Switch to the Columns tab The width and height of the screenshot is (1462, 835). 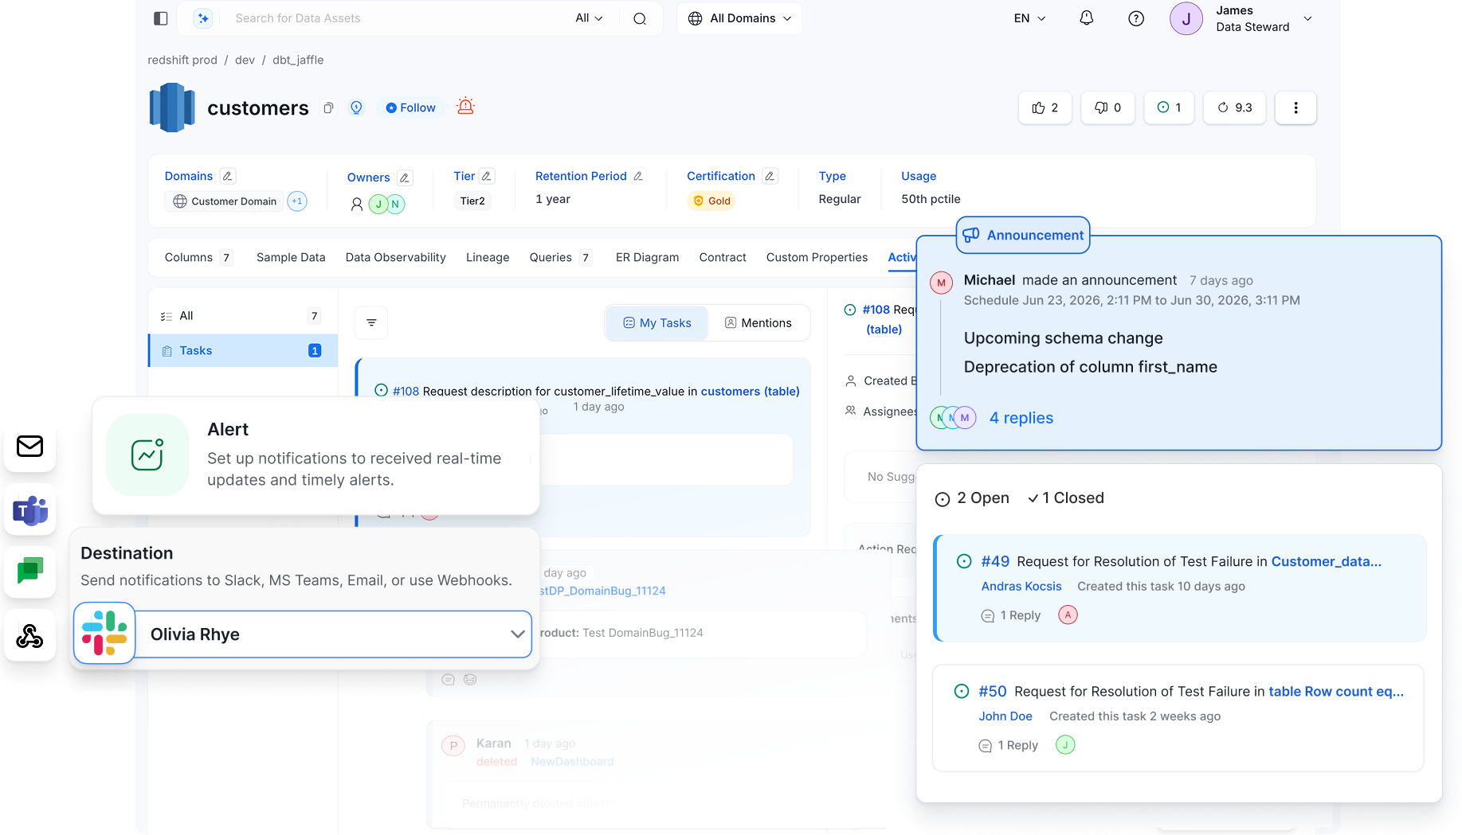(x=198, y=257)
